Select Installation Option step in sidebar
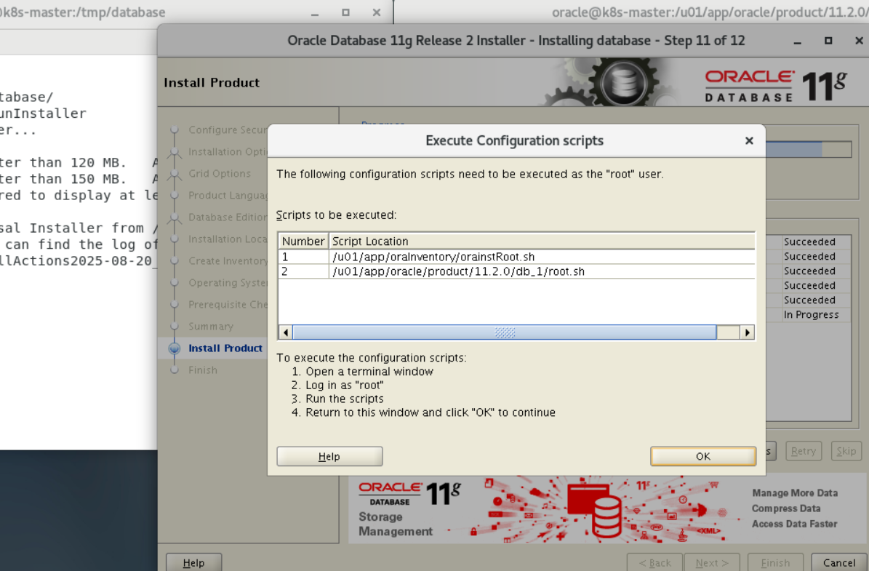Screen dimensions: 869x571 [x=228, y=152]
